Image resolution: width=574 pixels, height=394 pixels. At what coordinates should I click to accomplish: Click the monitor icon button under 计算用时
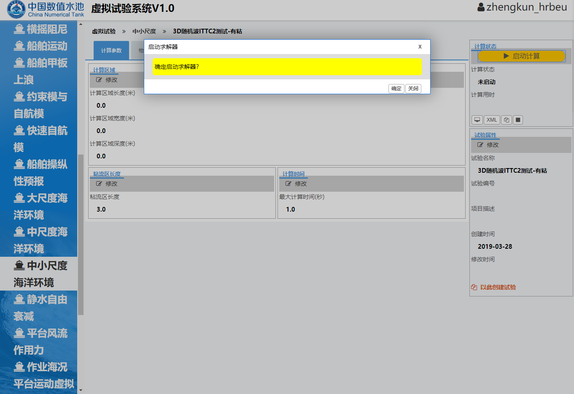(x=477, y=120)
